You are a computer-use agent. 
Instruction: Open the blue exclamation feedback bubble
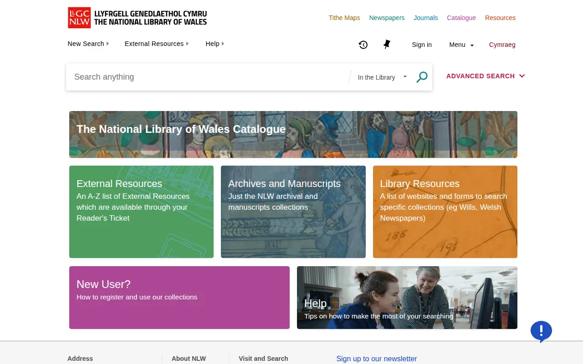click(541, 332)
